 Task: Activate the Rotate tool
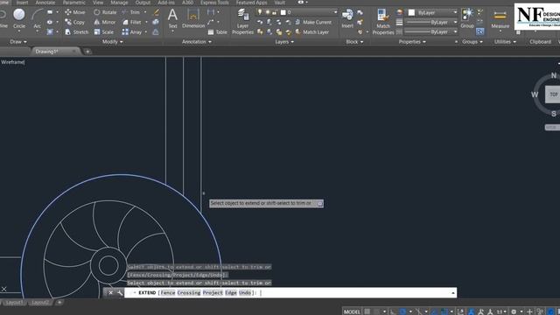point(105,12)
